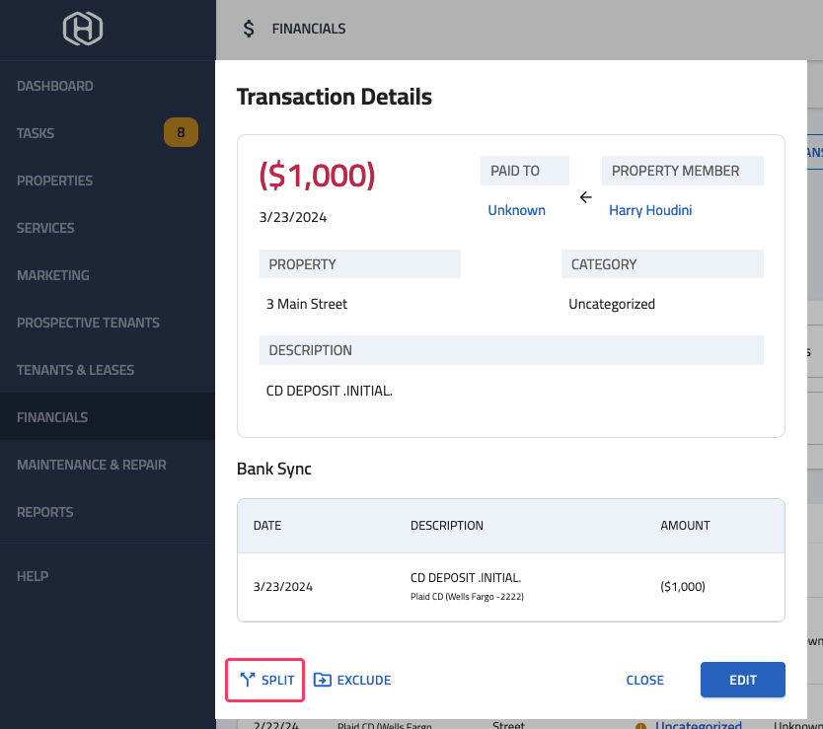Screen dimensions: 823x729
Task: Click the dollar sign icon beside Financials header
Action: (x=248, y=29)
